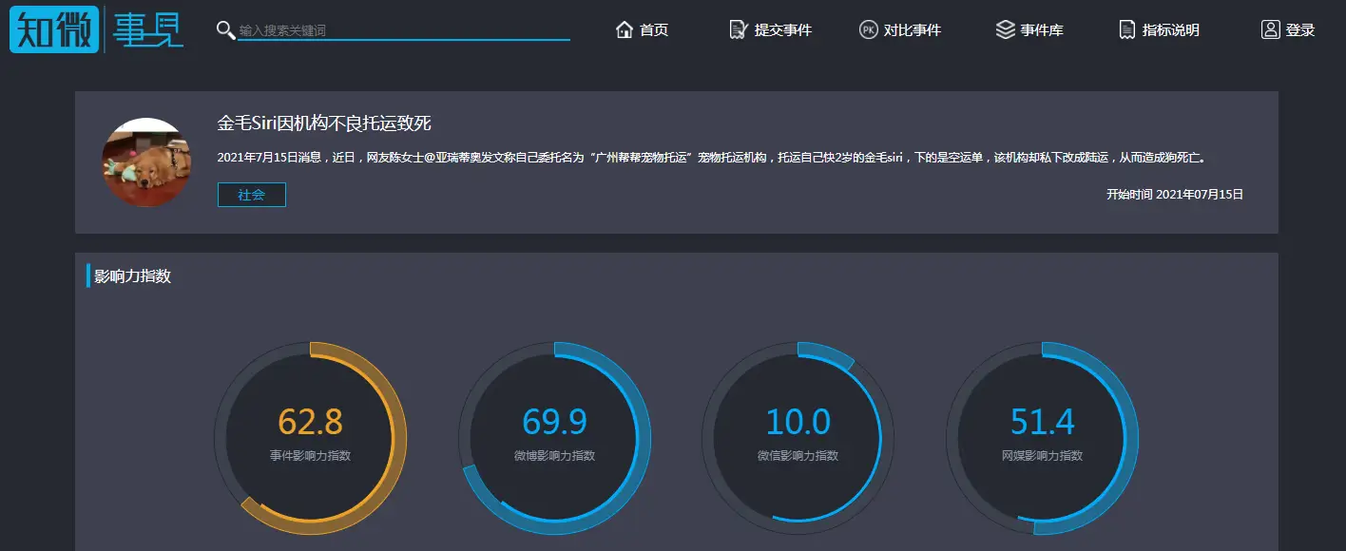Click the 登录 login link
This screenshot has height=551, width=1346.
click(x=1300, y=30)
